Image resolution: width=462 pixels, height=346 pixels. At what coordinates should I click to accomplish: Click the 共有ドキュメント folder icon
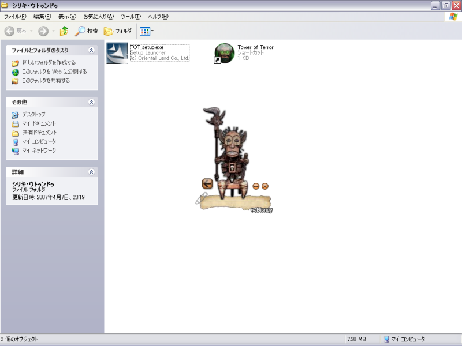click(16, 133)
